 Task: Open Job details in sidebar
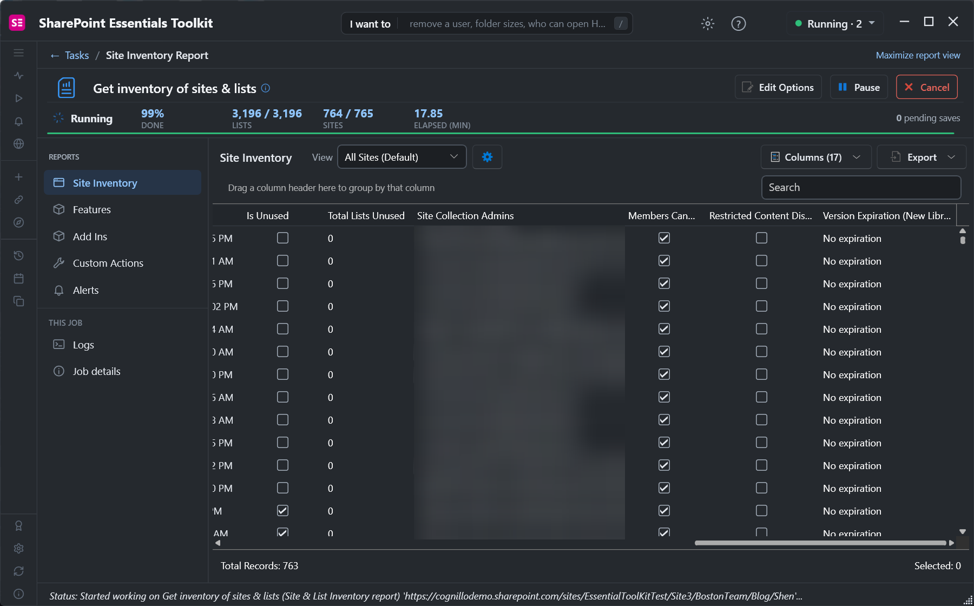tap(122, 371)
